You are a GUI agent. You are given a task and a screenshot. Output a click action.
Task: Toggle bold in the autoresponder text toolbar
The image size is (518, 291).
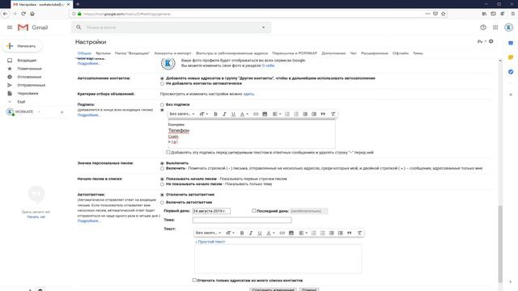pos(242,233)
